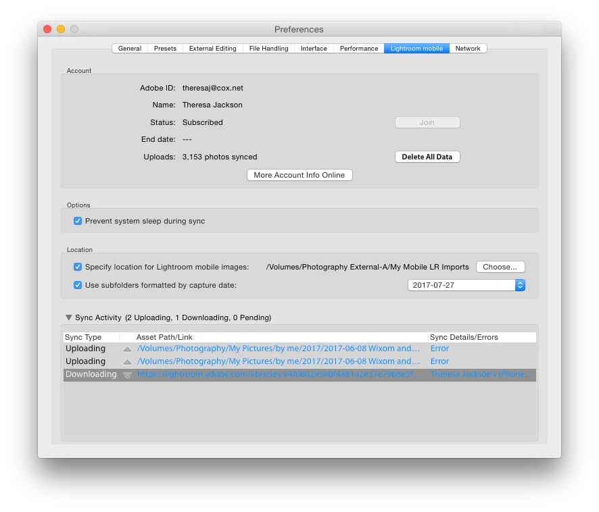Open the second uploading asset path link
The height and width of the screenshot is (512, 599).
coord(279,361)
